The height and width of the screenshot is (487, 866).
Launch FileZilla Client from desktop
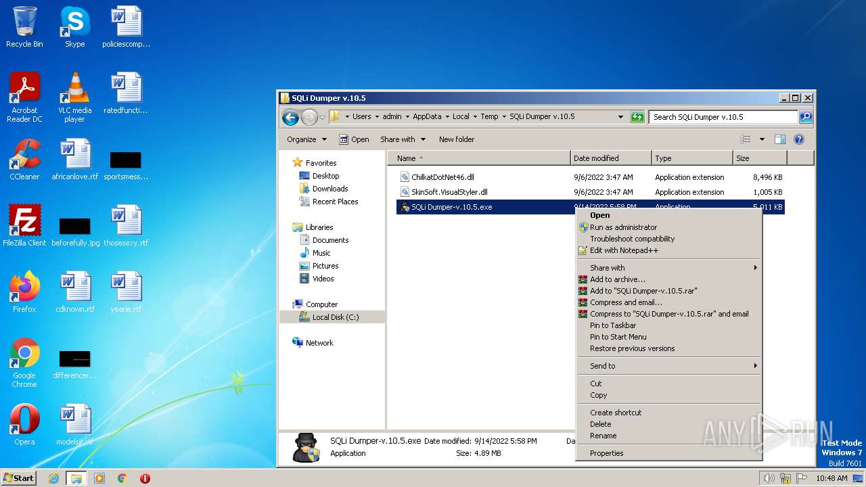[x=24, y=226]
